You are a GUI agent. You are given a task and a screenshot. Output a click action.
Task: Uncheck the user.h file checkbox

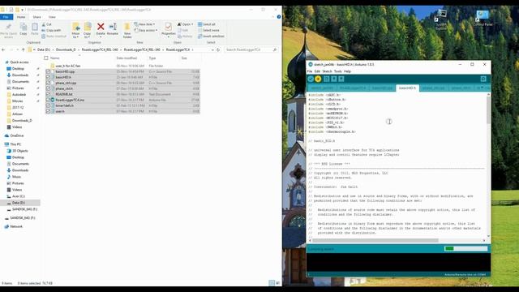[48, 111]
